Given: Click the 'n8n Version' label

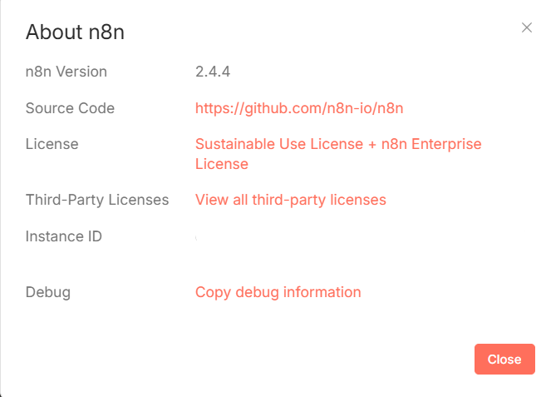Looking at the screenshot, I should point(66,72).
